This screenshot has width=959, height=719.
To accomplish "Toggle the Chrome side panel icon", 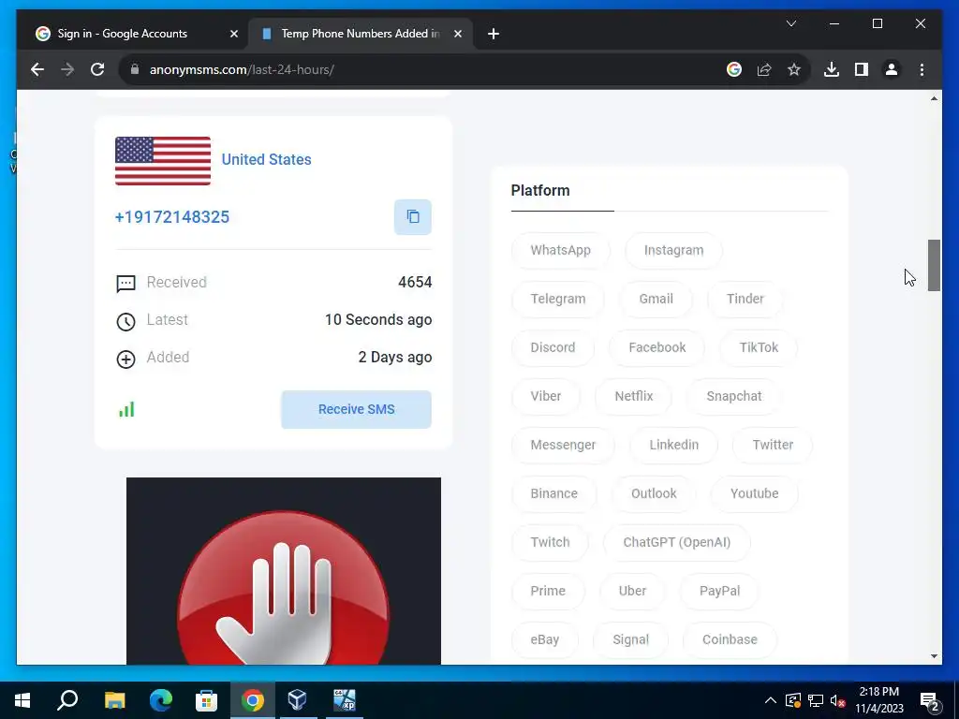I will [862, 69].
